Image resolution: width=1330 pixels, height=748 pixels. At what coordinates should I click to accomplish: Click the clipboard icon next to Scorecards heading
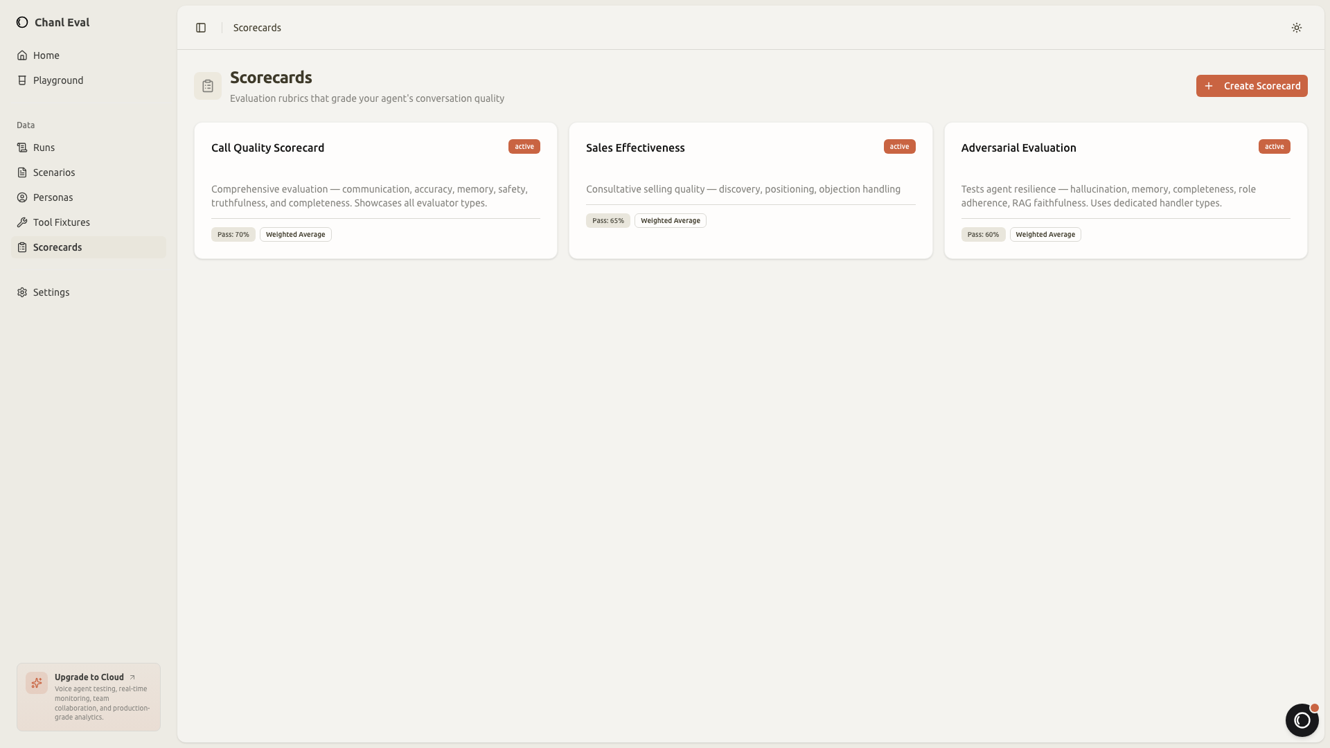208,85
